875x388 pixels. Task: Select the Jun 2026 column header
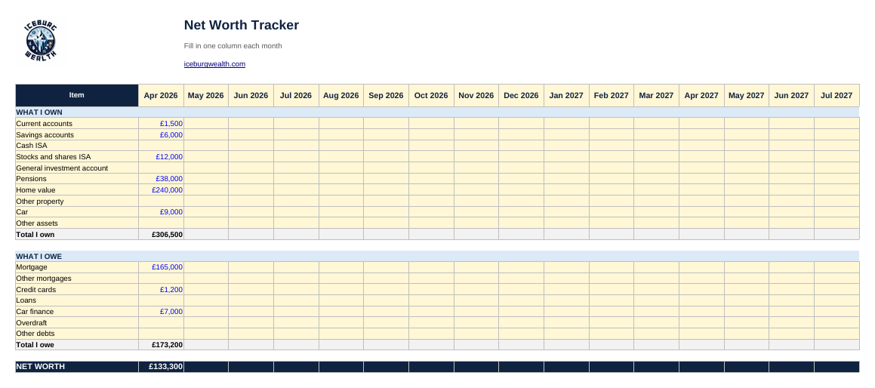click(251, 95)
